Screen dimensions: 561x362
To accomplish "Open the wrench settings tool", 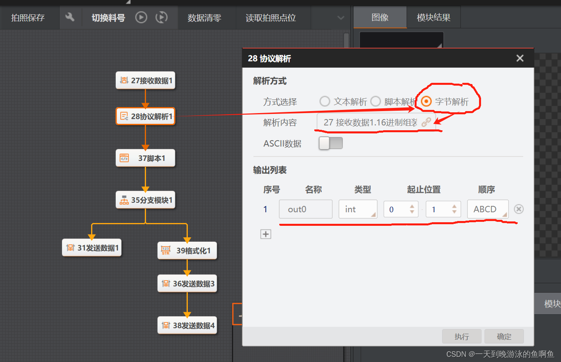I will 70,17.
